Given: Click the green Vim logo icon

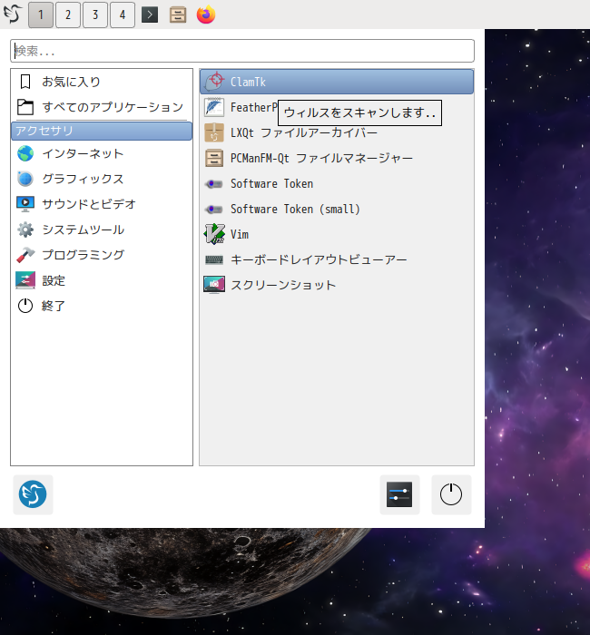Looking at the screenshot, I should coord(214,234).
